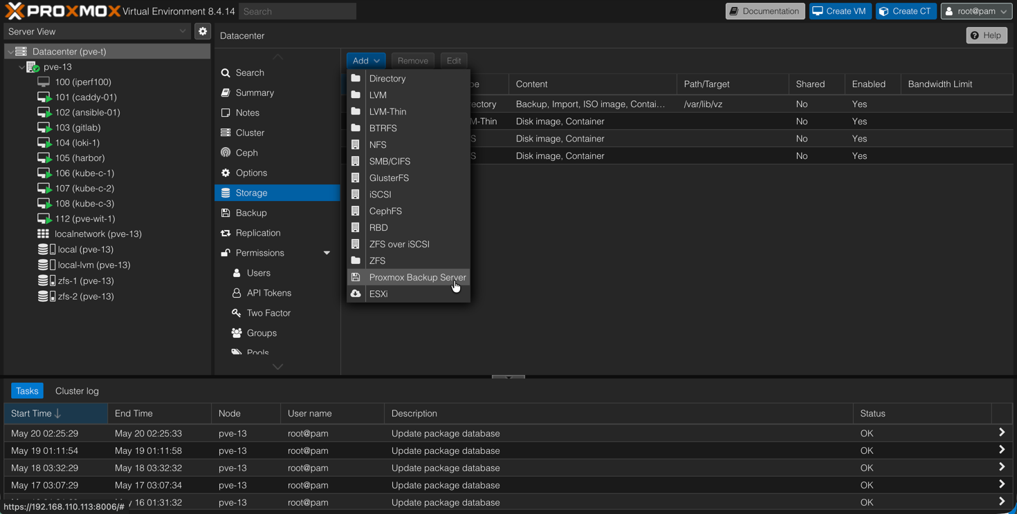Choose RBD storage type
This screenshot has height=514, width=1017.
(408, 228)
